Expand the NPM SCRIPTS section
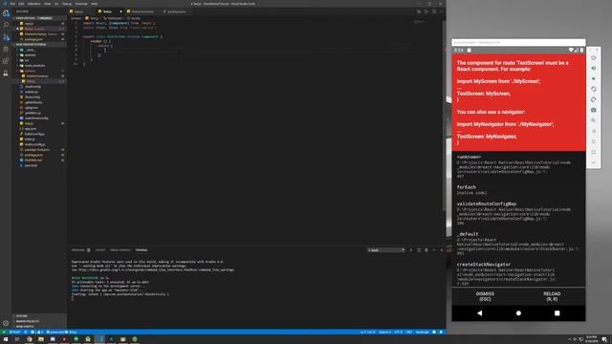Screen dimensions: 612x344 (39, 327)
